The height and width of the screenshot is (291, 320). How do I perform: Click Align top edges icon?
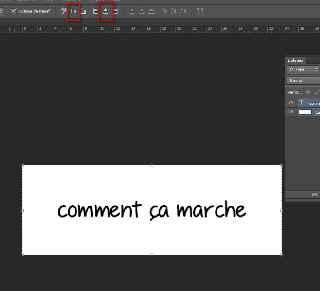click(x=64, y=11)
